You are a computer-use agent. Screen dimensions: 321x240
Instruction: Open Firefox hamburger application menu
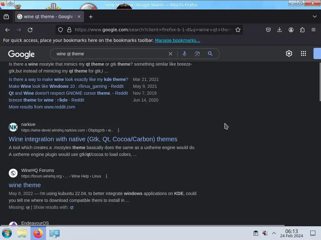click(313, 30)
